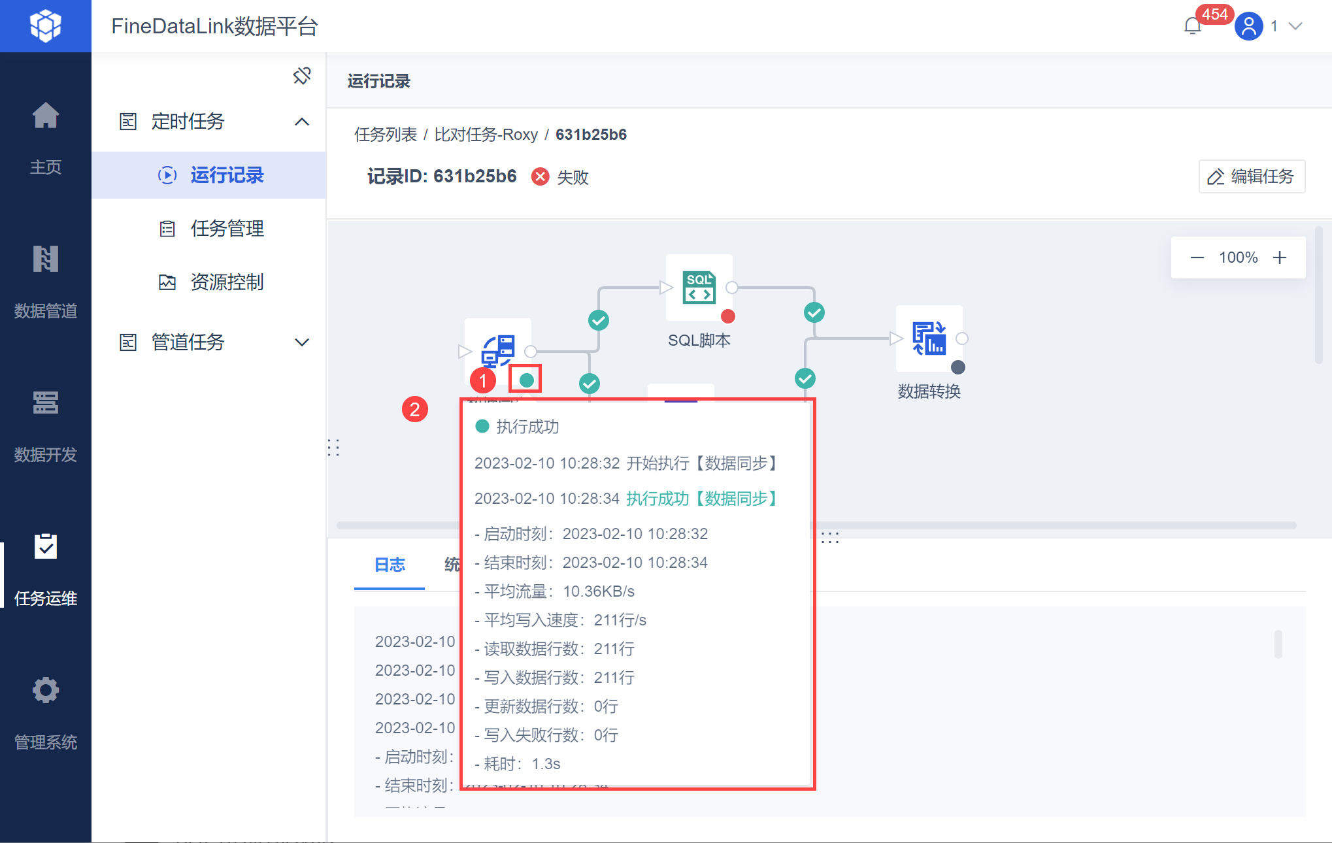
Task: Open 任务管理 in the side menu
Action: pos(227,229)
